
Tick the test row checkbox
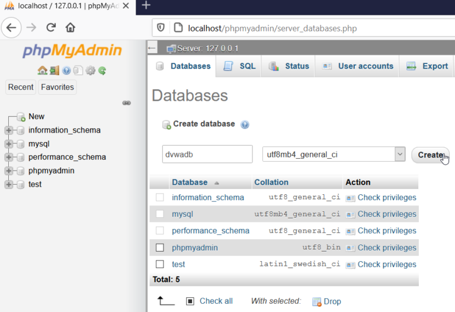(160, 264)
